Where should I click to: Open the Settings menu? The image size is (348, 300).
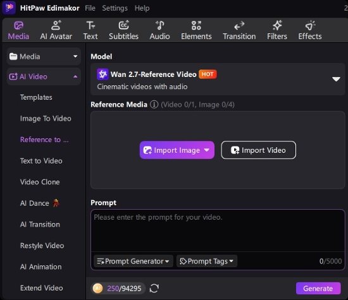pos(115,8)
